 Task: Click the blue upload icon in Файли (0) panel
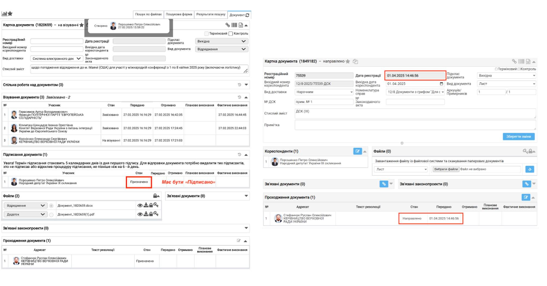pyautogui.click(x=529, y=169)
